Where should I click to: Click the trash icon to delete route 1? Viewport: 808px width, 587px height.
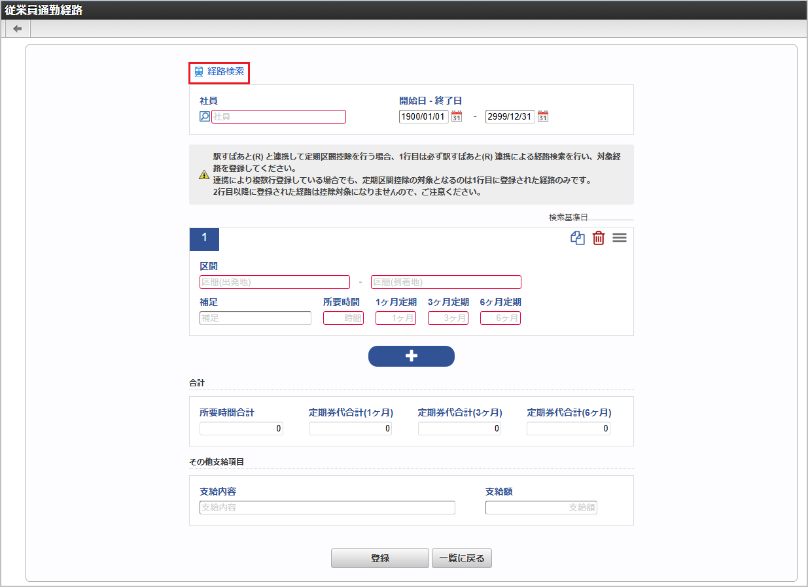pyautogui.click(x=598, y=238)
